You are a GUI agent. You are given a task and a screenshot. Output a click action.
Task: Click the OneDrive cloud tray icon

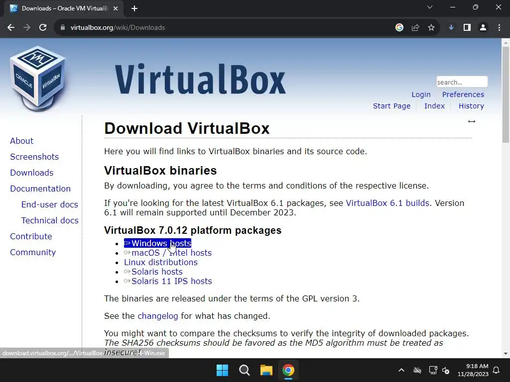click(x=417, y=370)
